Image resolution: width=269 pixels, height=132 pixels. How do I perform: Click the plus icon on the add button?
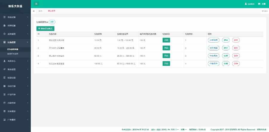tap(39, 29)
